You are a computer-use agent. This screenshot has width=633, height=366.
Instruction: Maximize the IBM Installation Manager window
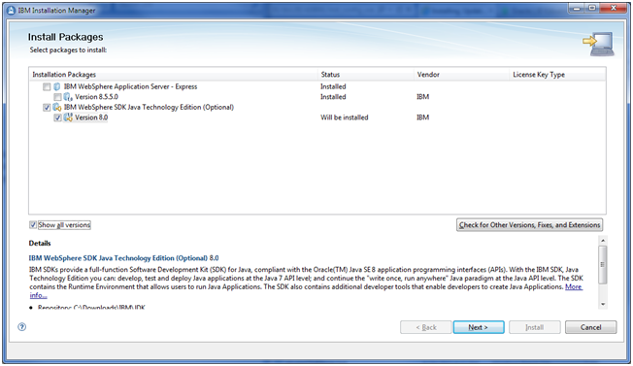coord(592,8)
